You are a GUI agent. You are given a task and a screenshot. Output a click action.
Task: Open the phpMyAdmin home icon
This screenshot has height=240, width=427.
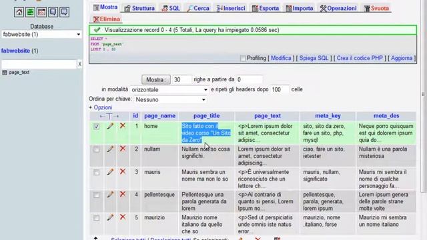point(19,12)
